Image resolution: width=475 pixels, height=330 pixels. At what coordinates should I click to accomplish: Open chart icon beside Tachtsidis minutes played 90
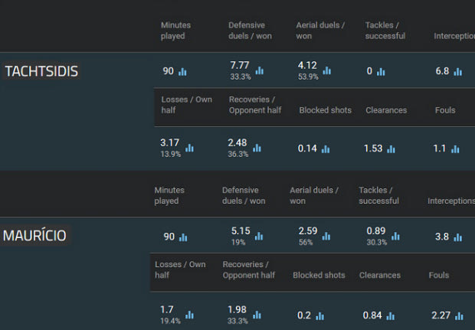tap(182, 72)
